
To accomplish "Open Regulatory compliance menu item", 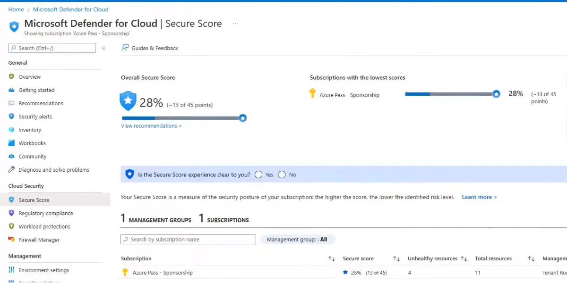I will pos(45,213).
